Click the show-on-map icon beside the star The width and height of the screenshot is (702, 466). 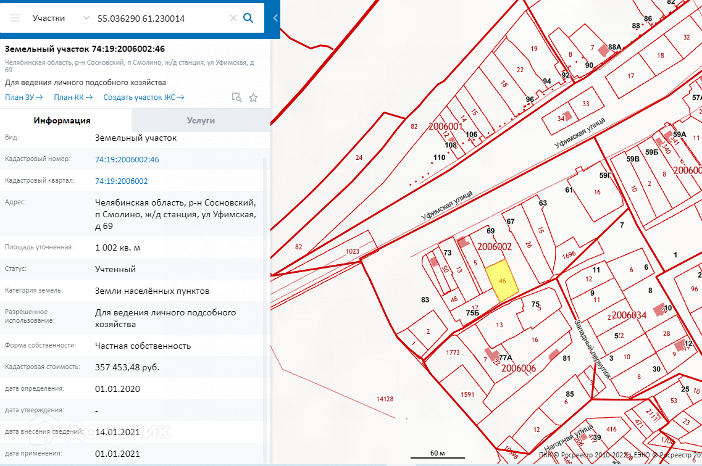[236, 98]
